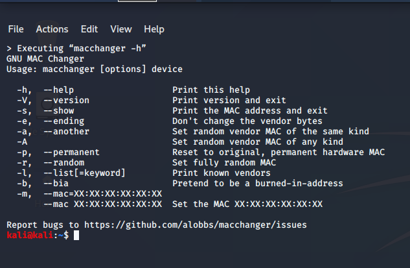
Task: Click the --ending option text
Action: [x=64, y=121]
